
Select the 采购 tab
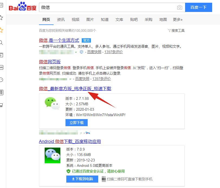click(148, 20)
